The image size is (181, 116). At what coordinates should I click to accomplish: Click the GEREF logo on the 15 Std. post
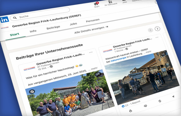coord(29,68)
